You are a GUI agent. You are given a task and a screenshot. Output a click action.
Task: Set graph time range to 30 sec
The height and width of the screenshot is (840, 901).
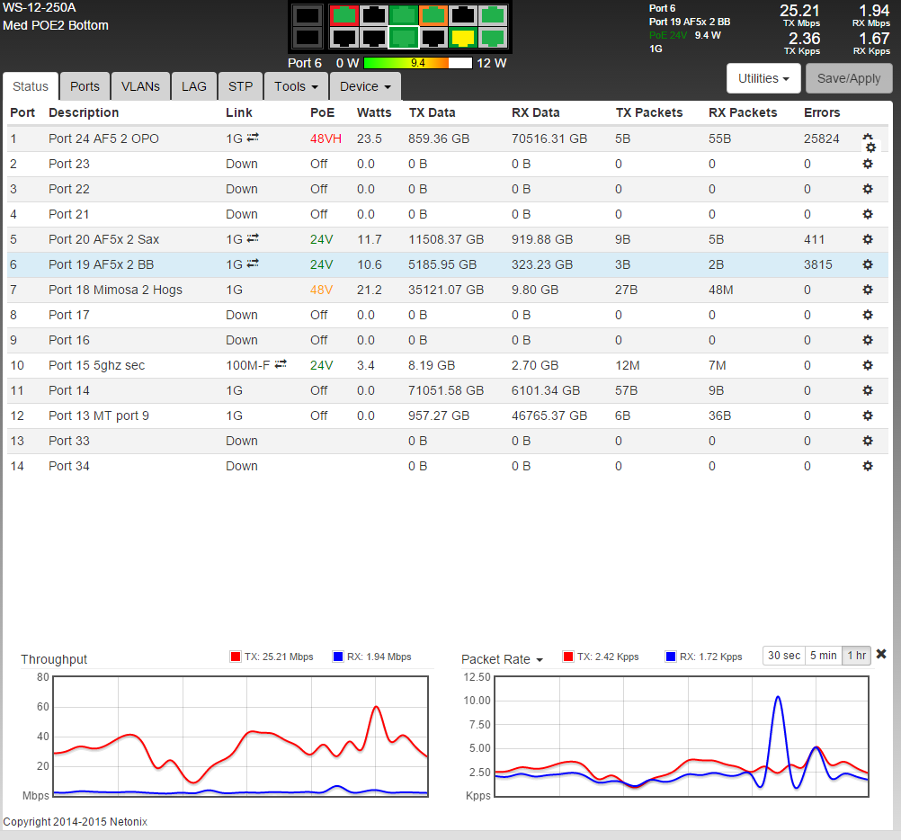point(782,656)
